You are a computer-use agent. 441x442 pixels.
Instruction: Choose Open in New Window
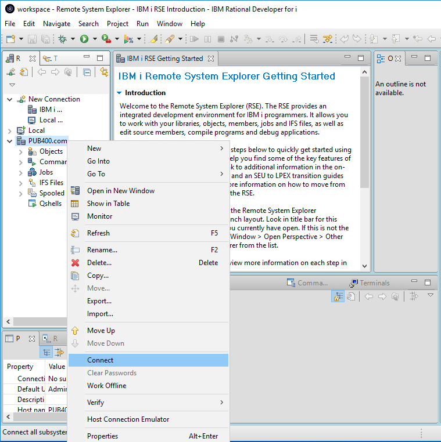pyautogui.click(x=148, y=191)
